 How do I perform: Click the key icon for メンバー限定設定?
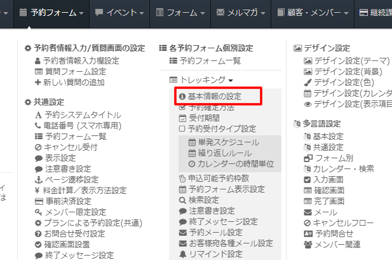point(38,212)
